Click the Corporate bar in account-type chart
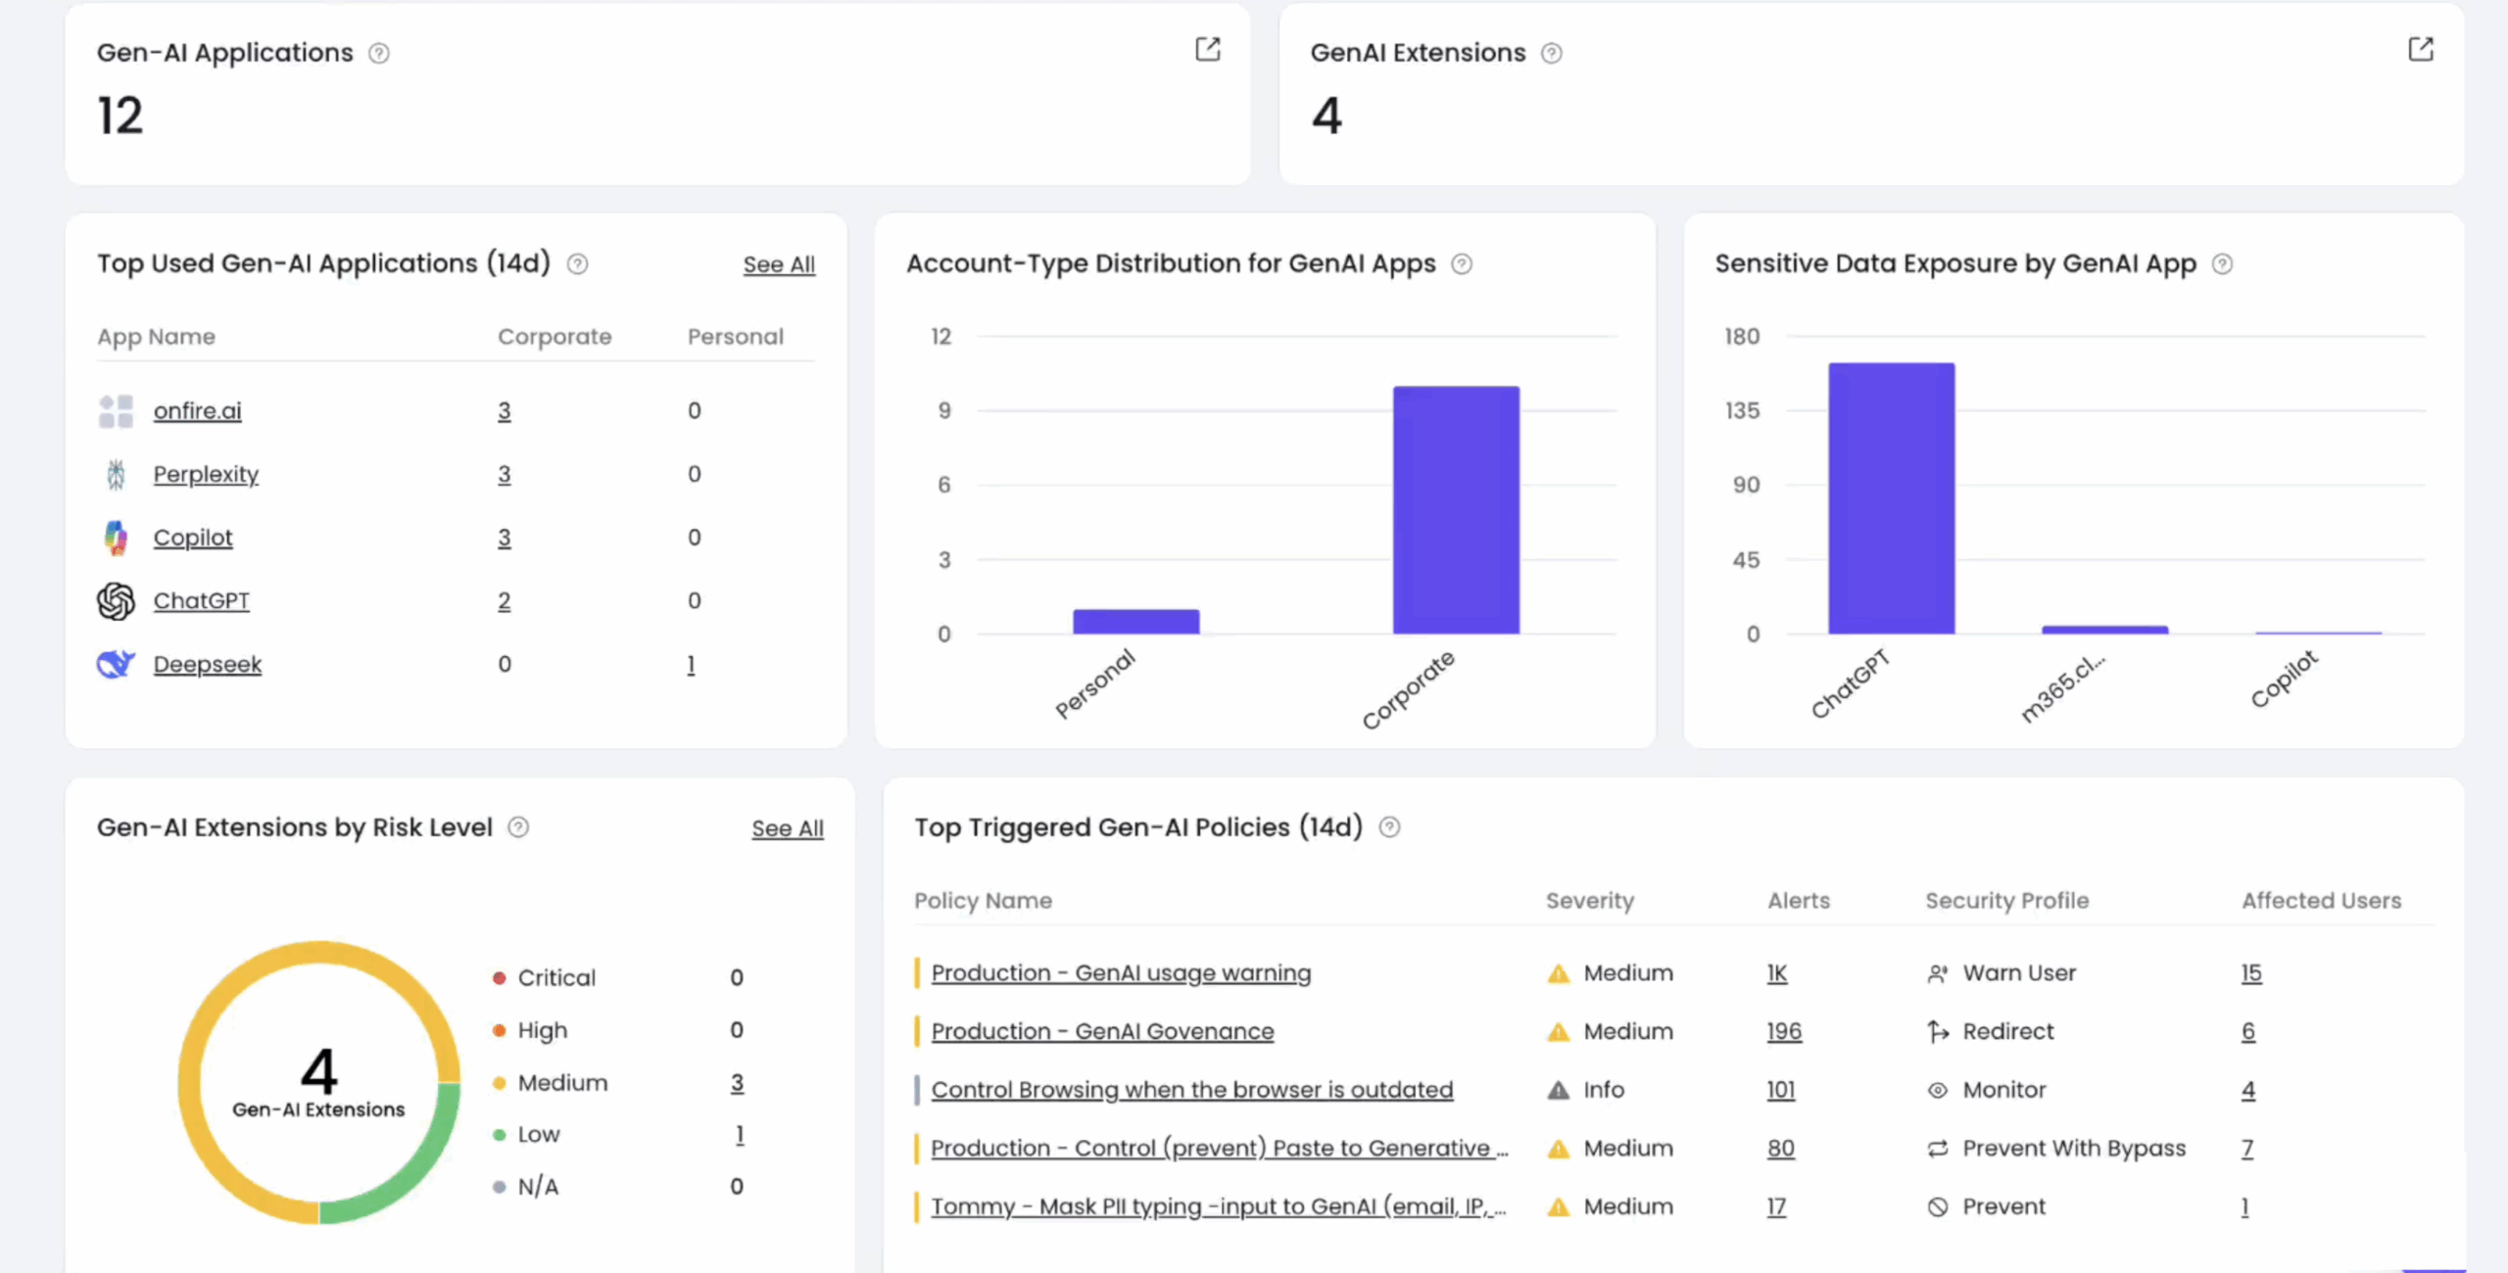The width and height of the screenshot is (2508, 1273). pyautogui.click(x=1456, y=509)
